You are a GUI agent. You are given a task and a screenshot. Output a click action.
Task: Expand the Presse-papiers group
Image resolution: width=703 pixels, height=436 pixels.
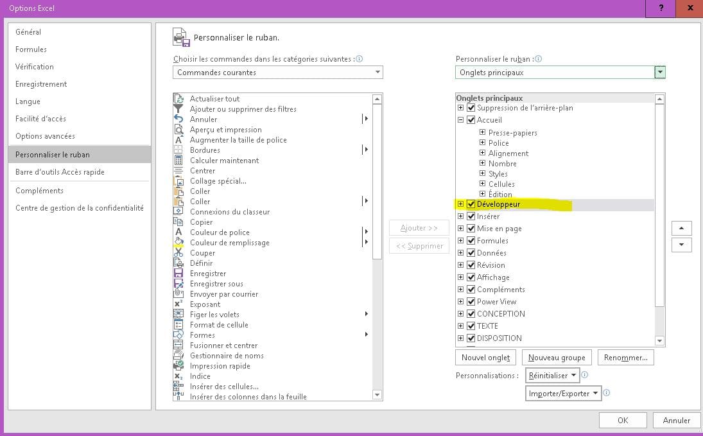tap(482, 132)
